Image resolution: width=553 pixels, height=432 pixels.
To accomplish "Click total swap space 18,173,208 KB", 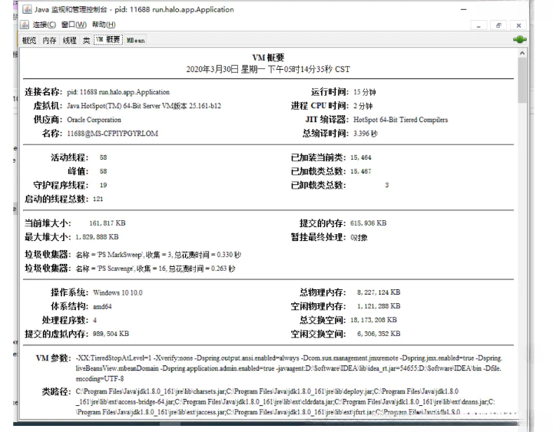I will 373,320.
